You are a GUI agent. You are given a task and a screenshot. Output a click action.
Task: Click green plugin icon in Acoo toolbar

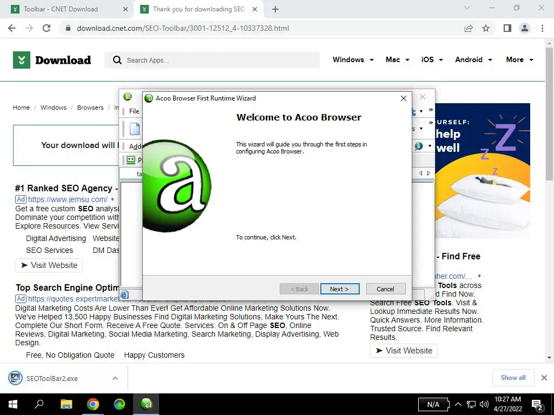[131, 160]
